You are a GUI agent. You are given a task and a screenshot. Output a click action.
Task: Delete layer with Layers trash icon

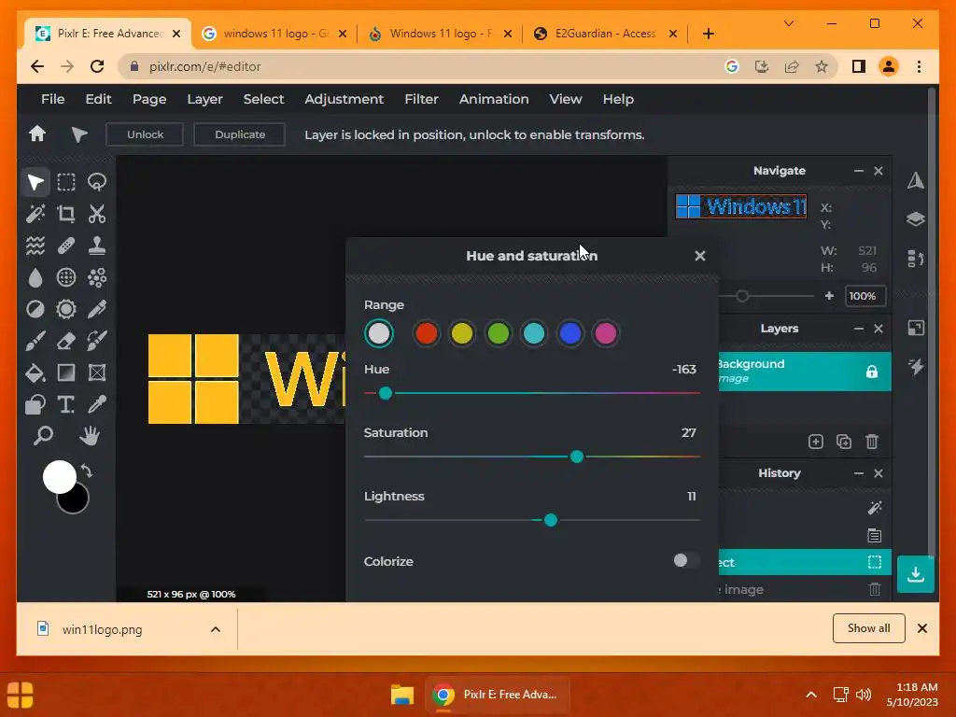pos(872,442)
